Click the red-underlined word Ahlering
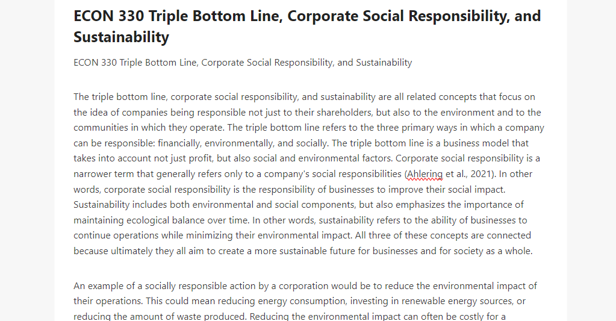616x321 pixels. pyautogui.click(x=425, y=174)
